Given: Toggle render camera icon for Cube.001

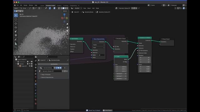Looking at the screenshot, I should coord(32,66).
